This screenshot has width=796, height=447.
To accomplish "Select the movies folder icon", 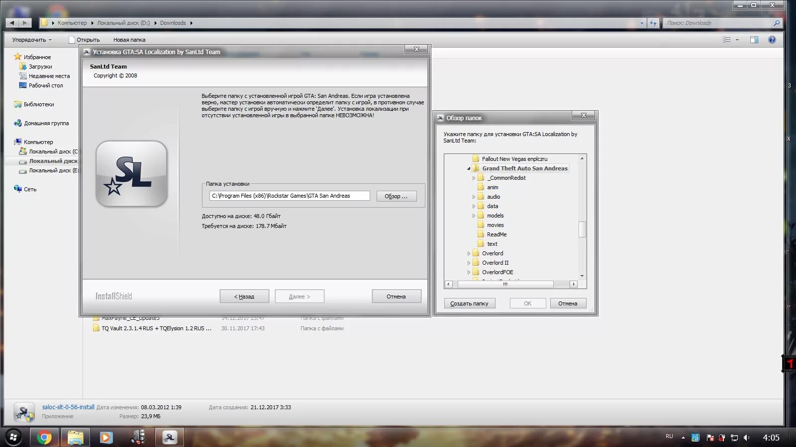I will pyautogui.click(x=481, y=225).
